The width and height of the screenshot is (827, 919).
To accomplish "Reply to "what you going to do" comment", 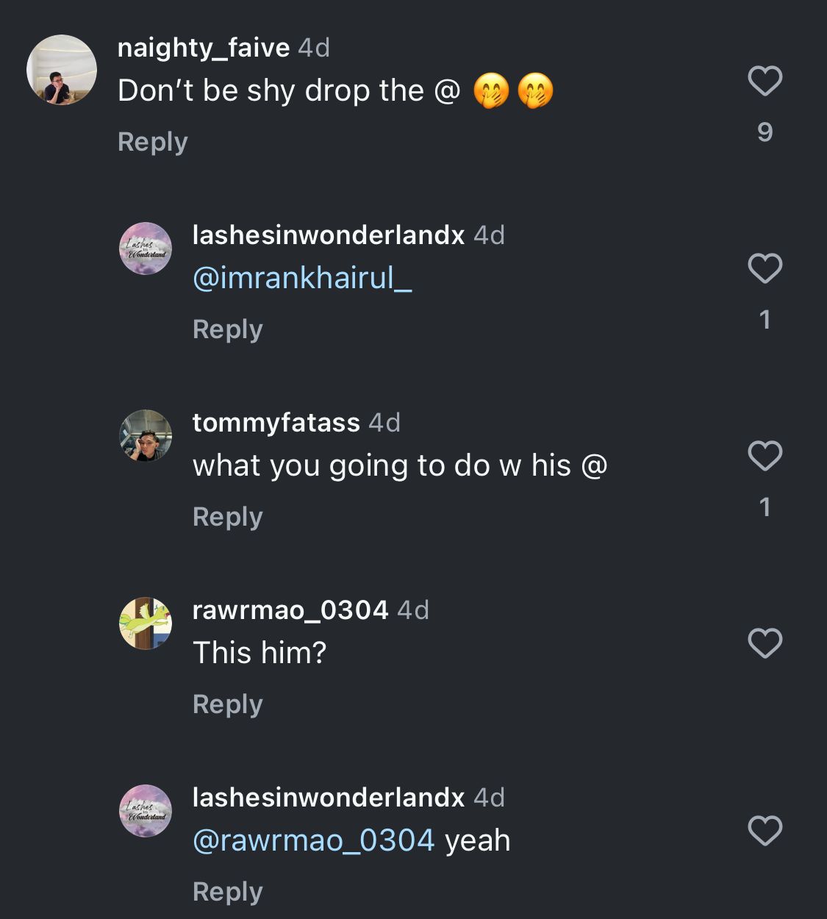I will coord(228,517).
